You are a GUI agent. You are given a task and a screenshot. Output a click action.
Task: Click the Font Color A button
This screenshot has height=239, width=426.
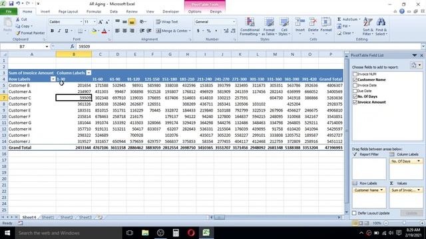[x=104, y=31]
